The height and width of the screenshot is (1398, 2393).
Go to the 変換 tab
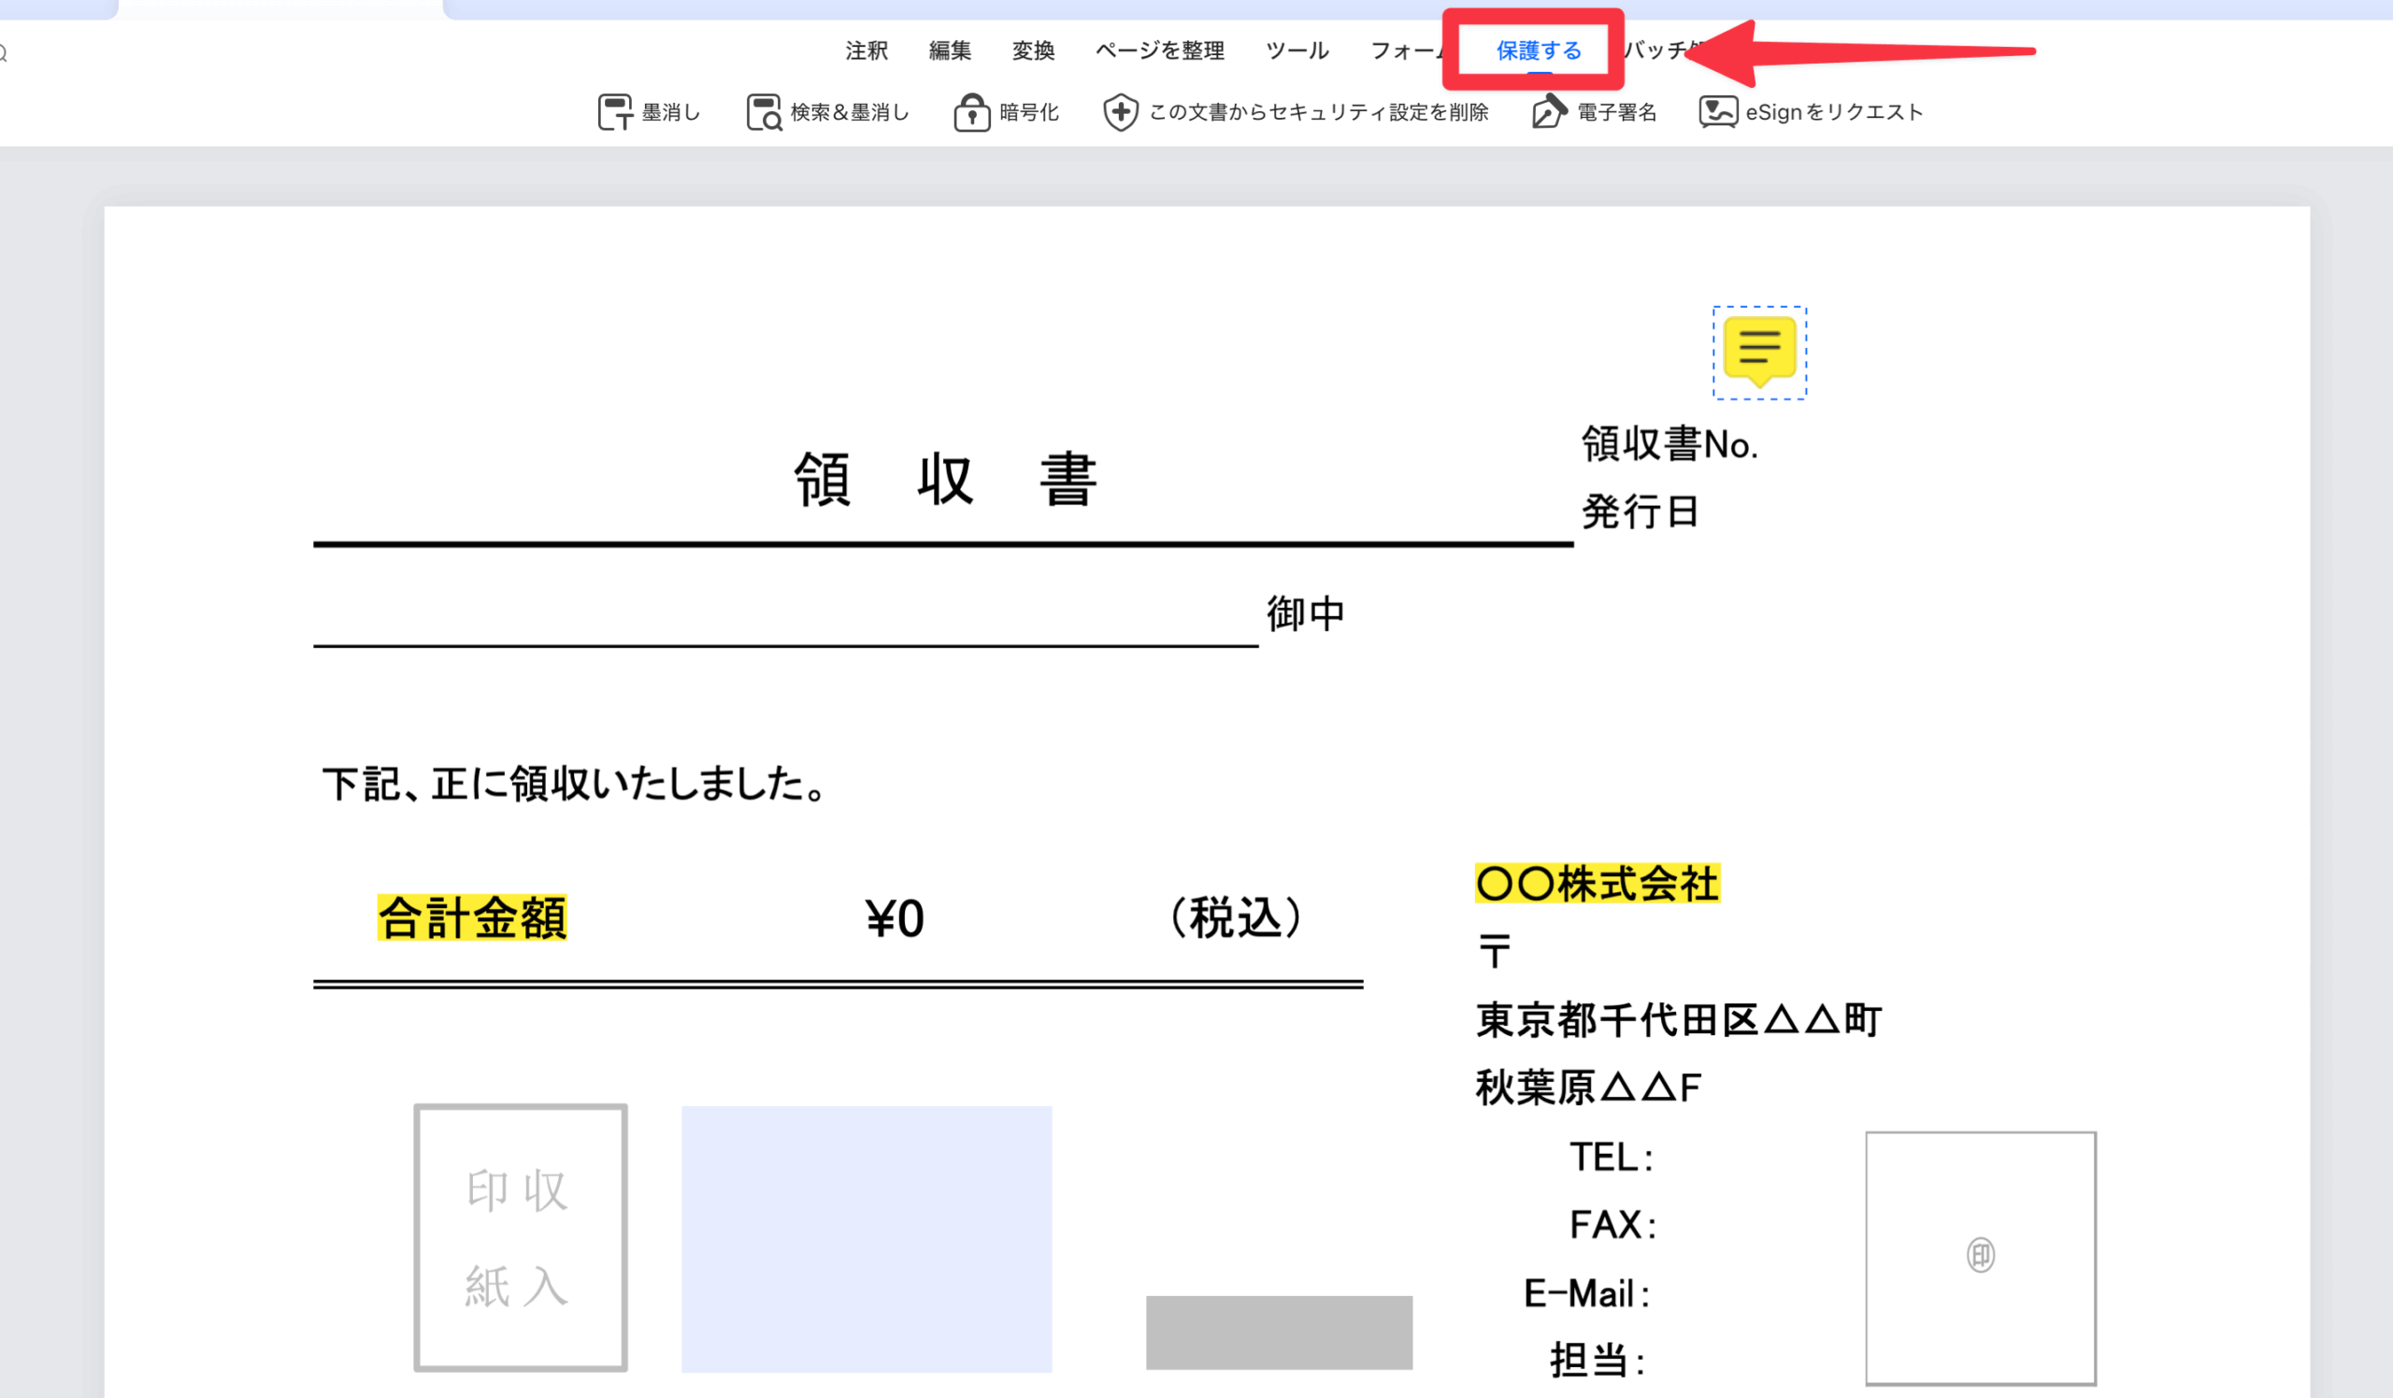[1033, 50]
